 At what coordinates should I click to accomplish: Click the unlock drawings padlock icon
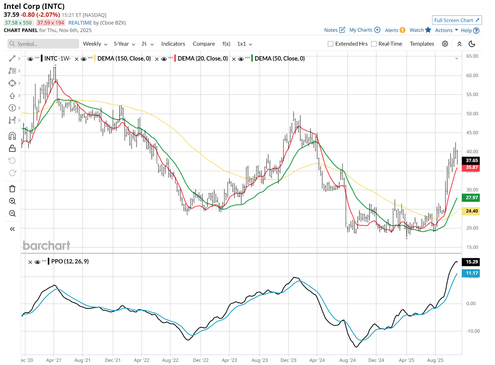pos(12,148)
